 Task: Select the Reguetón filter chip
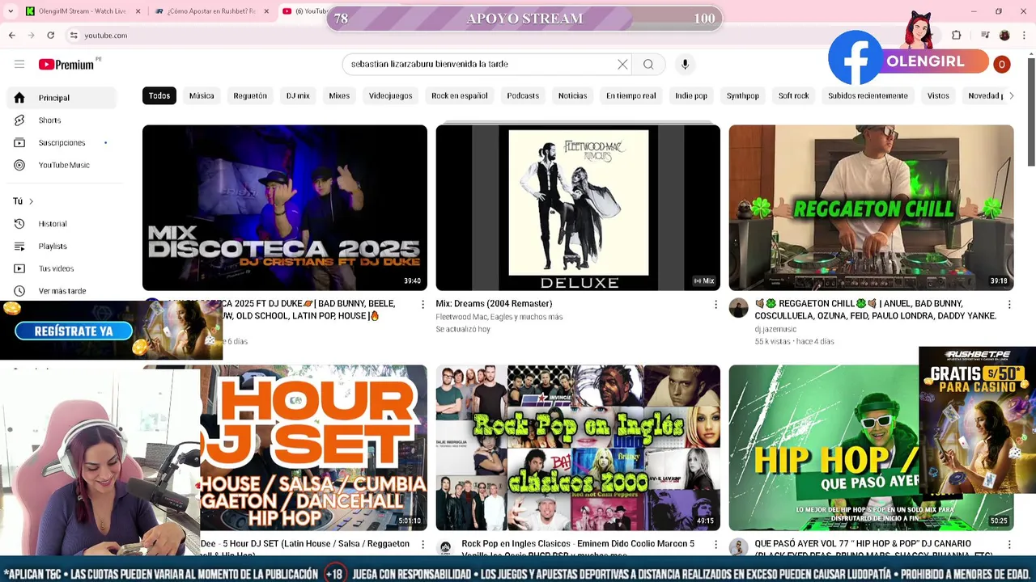click(250, 95)
